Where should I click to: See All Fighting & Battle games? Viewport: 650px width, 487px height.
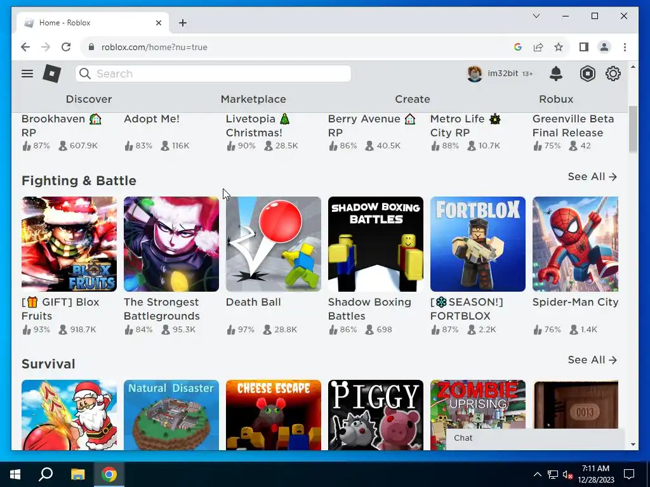(x=592, y=176)
